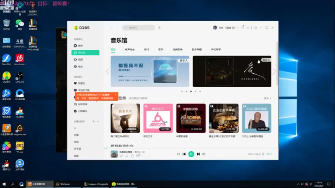Toggle volume speaker icon in player
Viewport: 335px width, 188px height.
[204, 154]
